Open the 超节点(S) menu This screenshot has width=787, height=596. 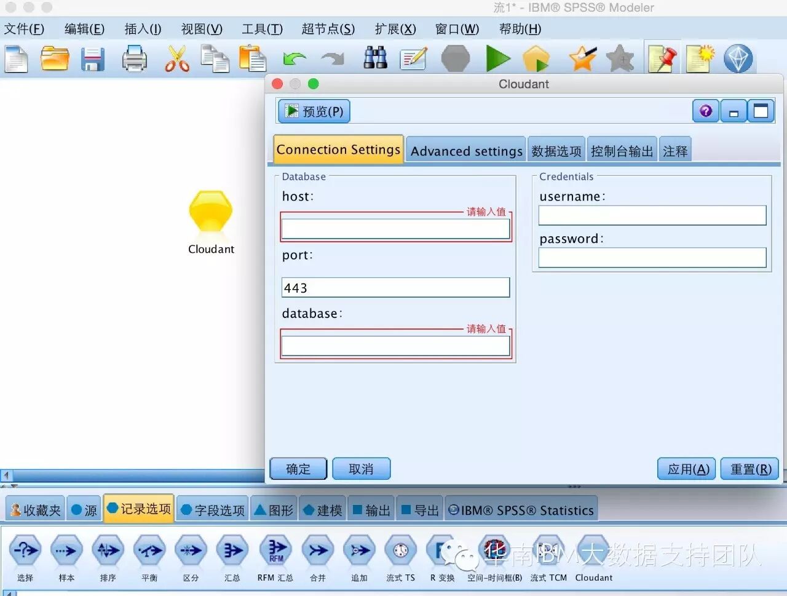pos(328,29)
